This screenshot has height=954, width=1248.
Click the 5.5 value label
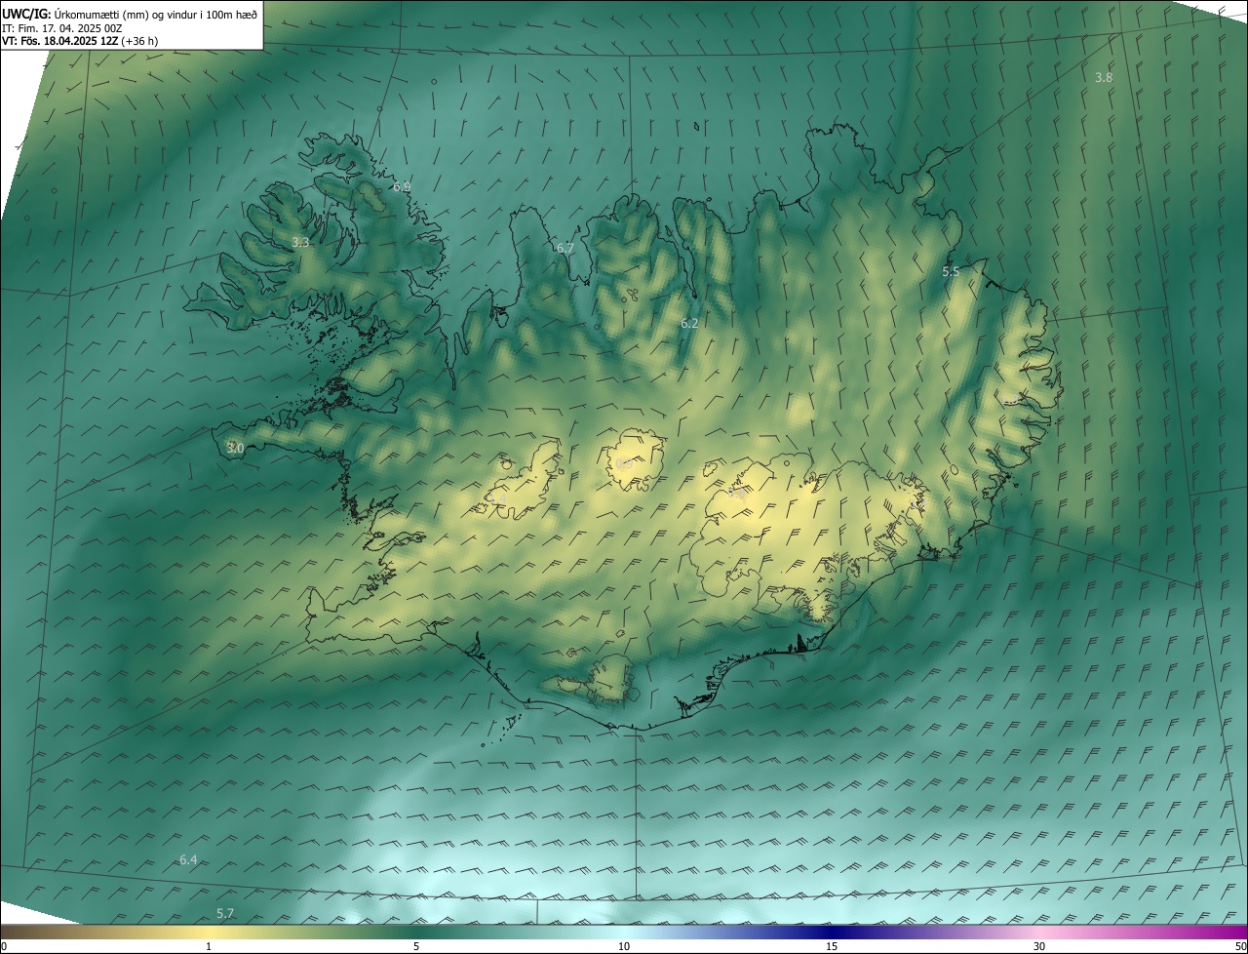[x=951, y=272]
